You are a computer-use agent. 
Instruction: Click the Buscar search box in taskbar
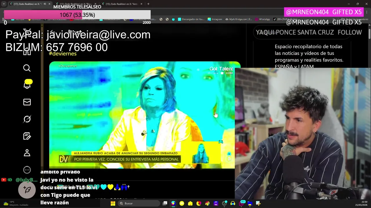139,203
